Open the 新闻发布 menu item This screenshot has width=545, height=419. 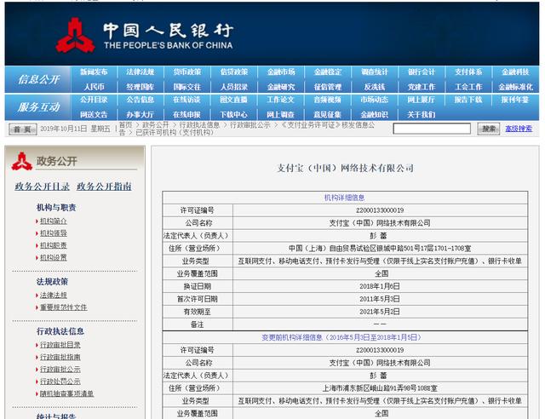[94, 72]
